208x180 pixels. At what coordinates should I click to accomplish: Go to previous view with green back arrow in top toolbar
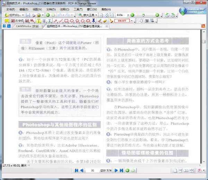(48, 15)
